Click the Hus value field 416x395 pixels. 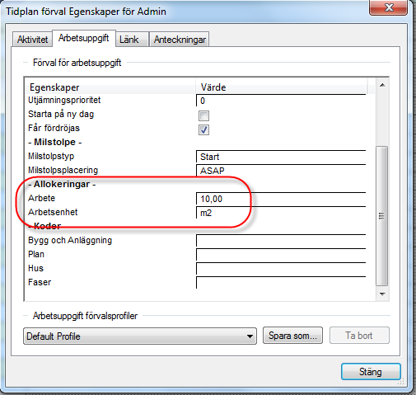281,269
